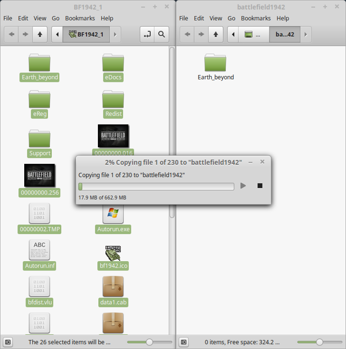
Task: Open File menu in BF1942_1 window
Action: (8, 18)
